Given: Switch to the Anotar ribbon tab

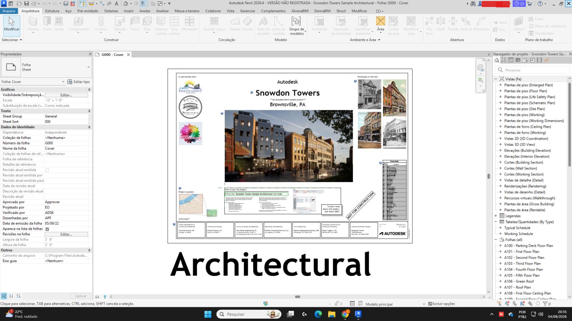Looking at the screenshot, I should point(145,11).
